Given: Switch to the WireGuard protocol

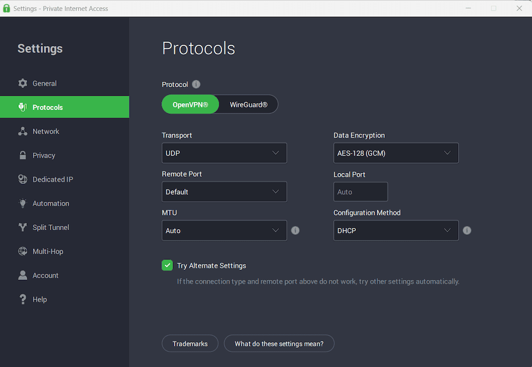Looking at the screenshot, I should pos(248,104).
